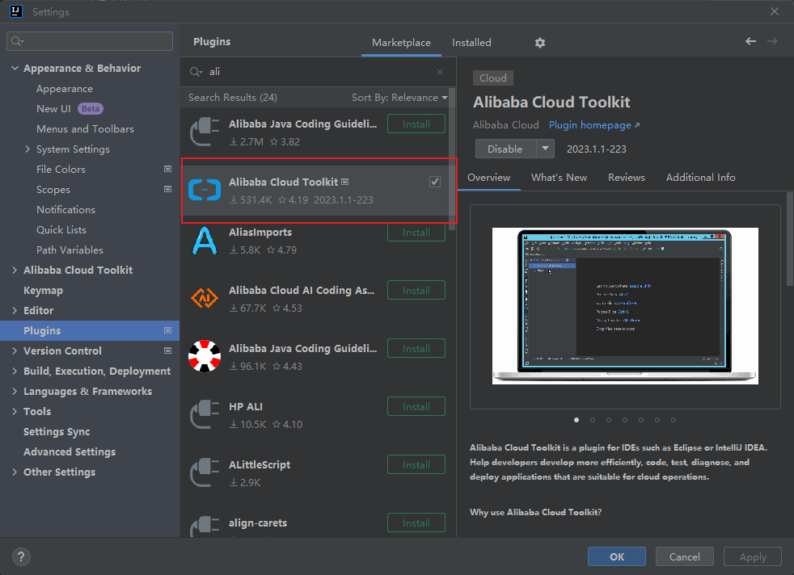Click the plugins settings gear icon
The height and width of the screenshot is (575, 794).
(x=540, y=43)
